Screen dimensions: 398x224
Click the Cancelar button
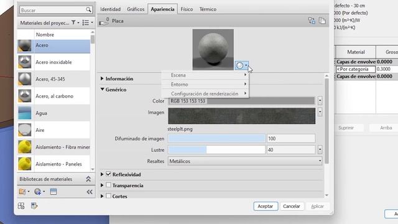point(292,206)
